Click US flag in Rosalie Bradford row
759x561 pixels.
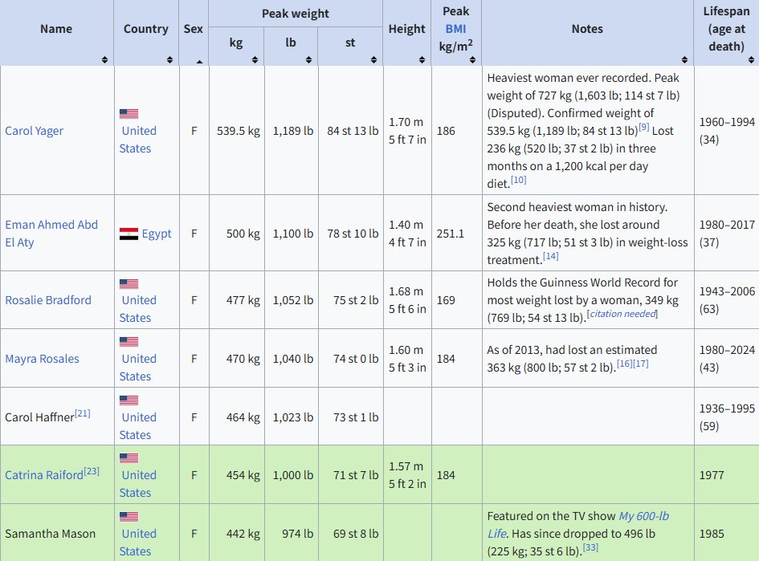click(129, 284)
